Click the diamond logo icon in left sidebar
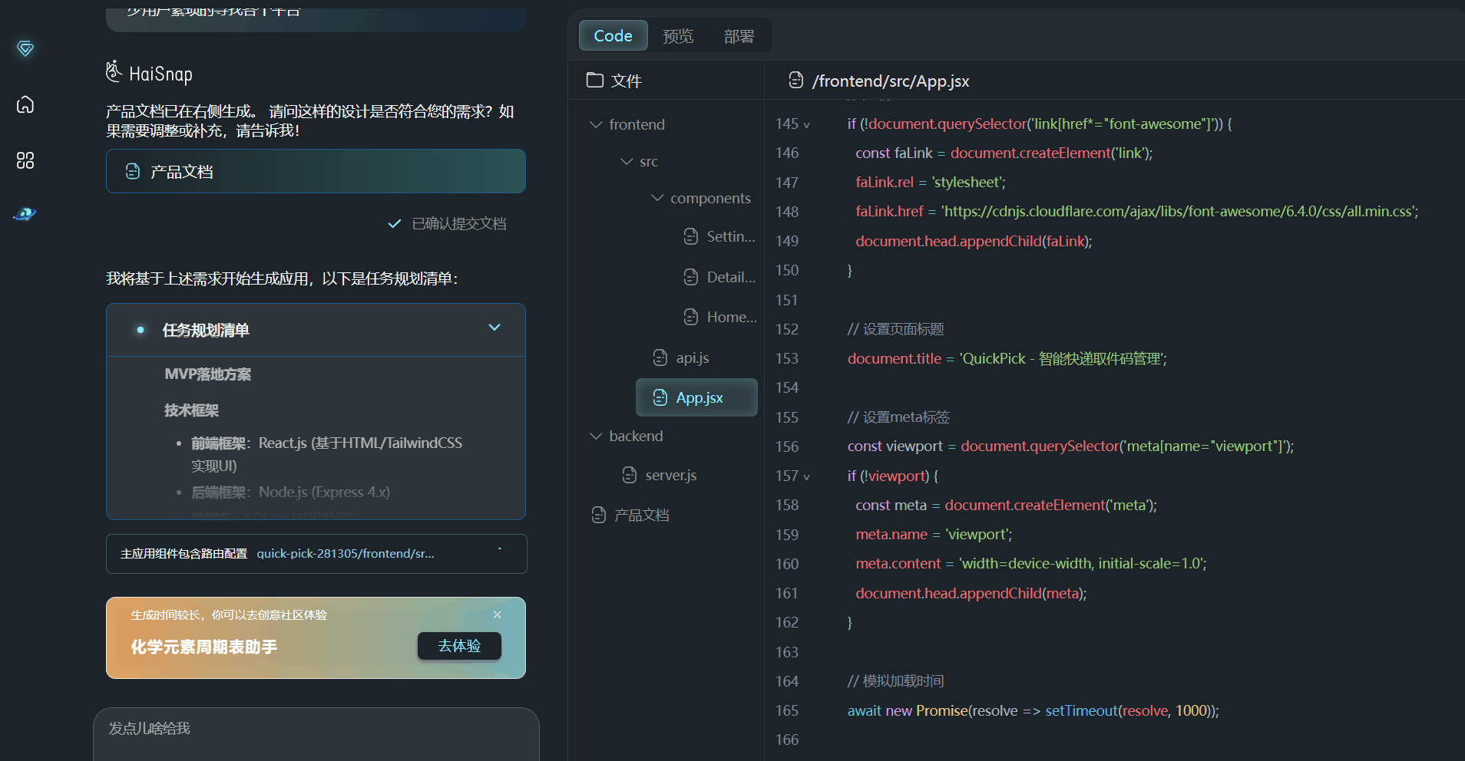Viewport: 1465px width, 761px height. click(x=25, y=48)
